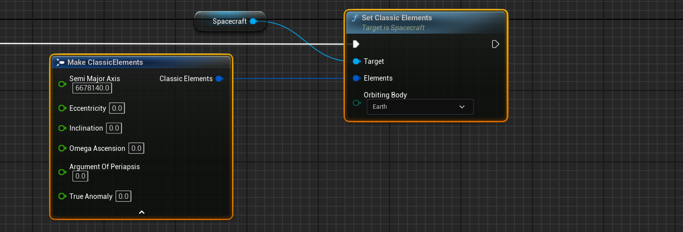Edit the Semi Major Axis value field
Screen dimensions: 683x232
(92, 89)
